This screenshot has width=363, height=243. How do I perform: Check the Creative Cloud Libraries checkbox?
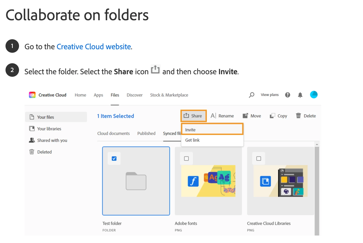tap(259, 158)
